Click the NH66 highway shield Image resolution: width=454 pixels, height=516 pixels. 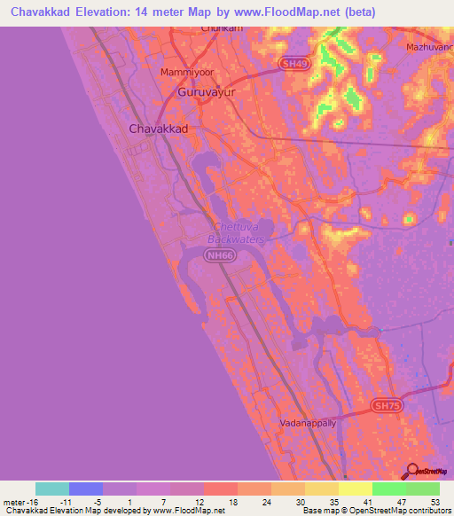click(x=220, y=255)
